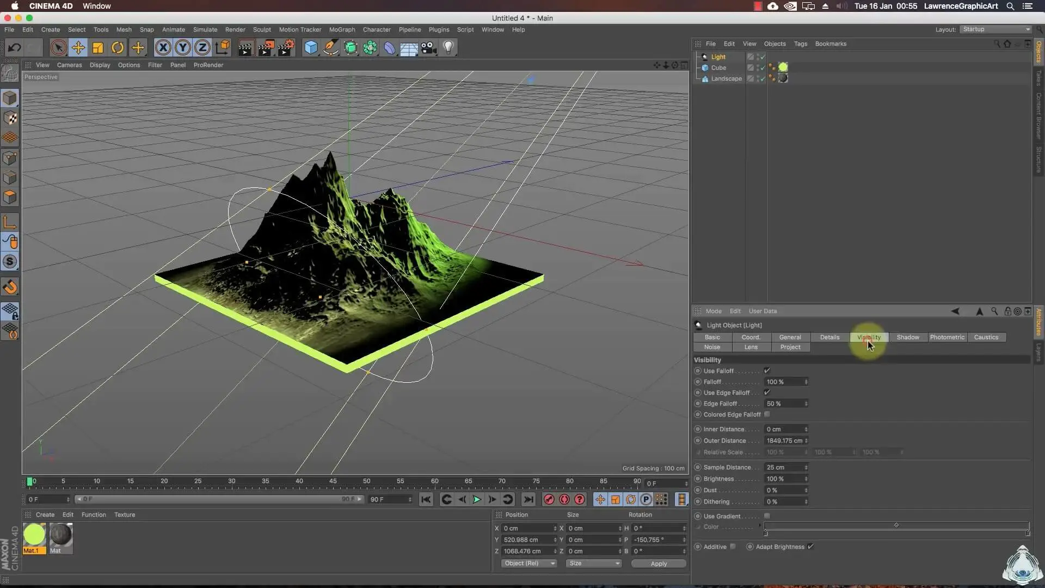Viewport: 1045px width, 588px height.
Task: Adjust Outer Distance stepper arrows
Action: point(806,441)
